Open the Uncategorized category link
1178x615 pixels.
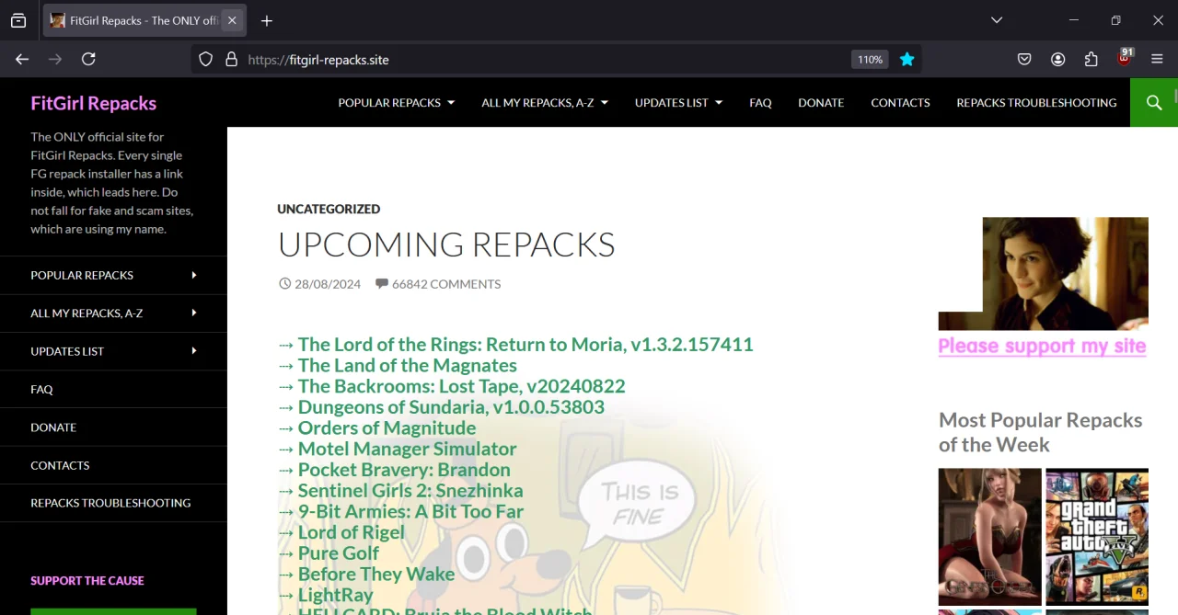point(329,209)
